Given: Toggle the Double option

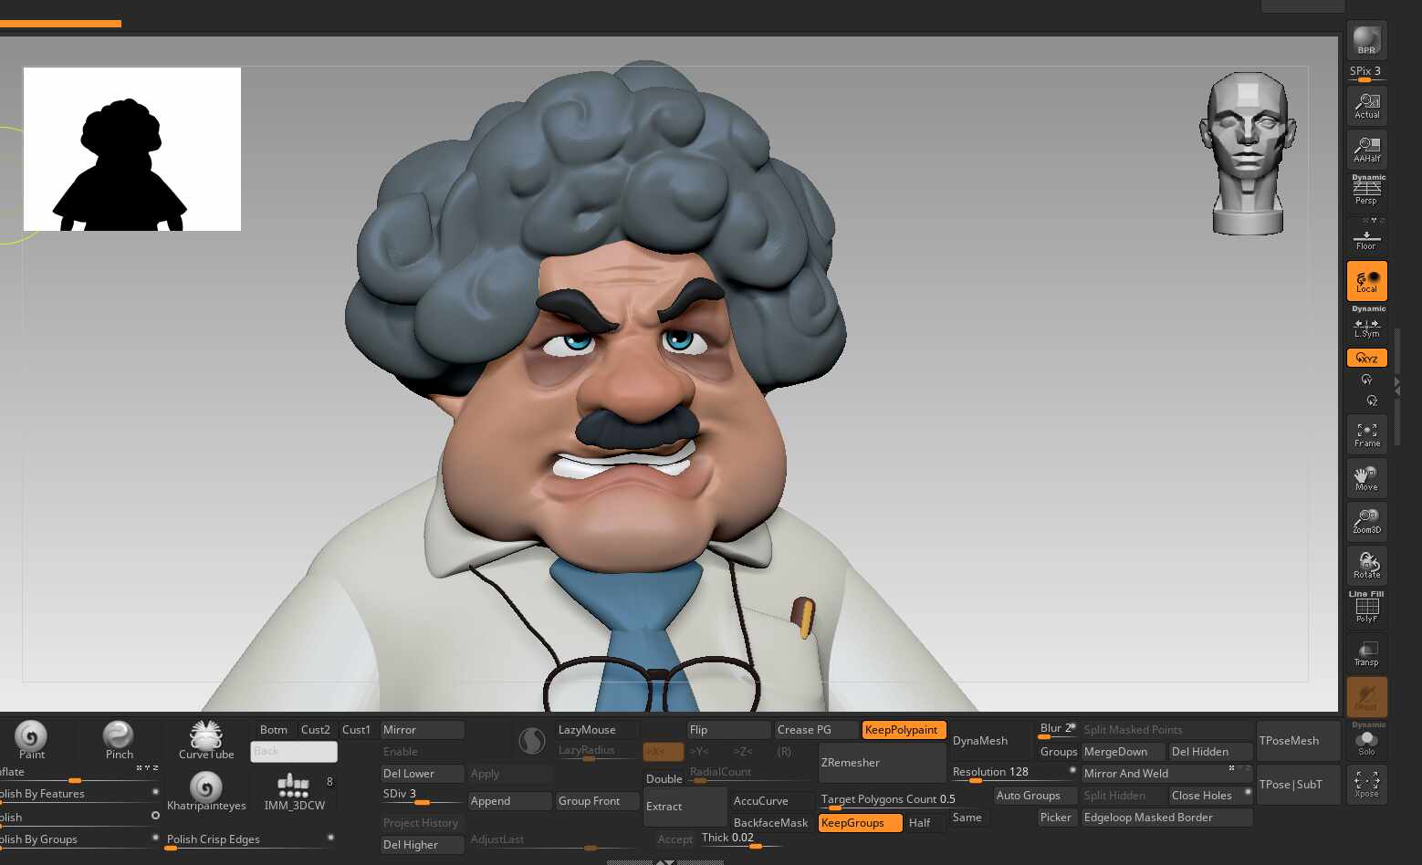Looking at the screenshot, I should [x=664, y=779].
